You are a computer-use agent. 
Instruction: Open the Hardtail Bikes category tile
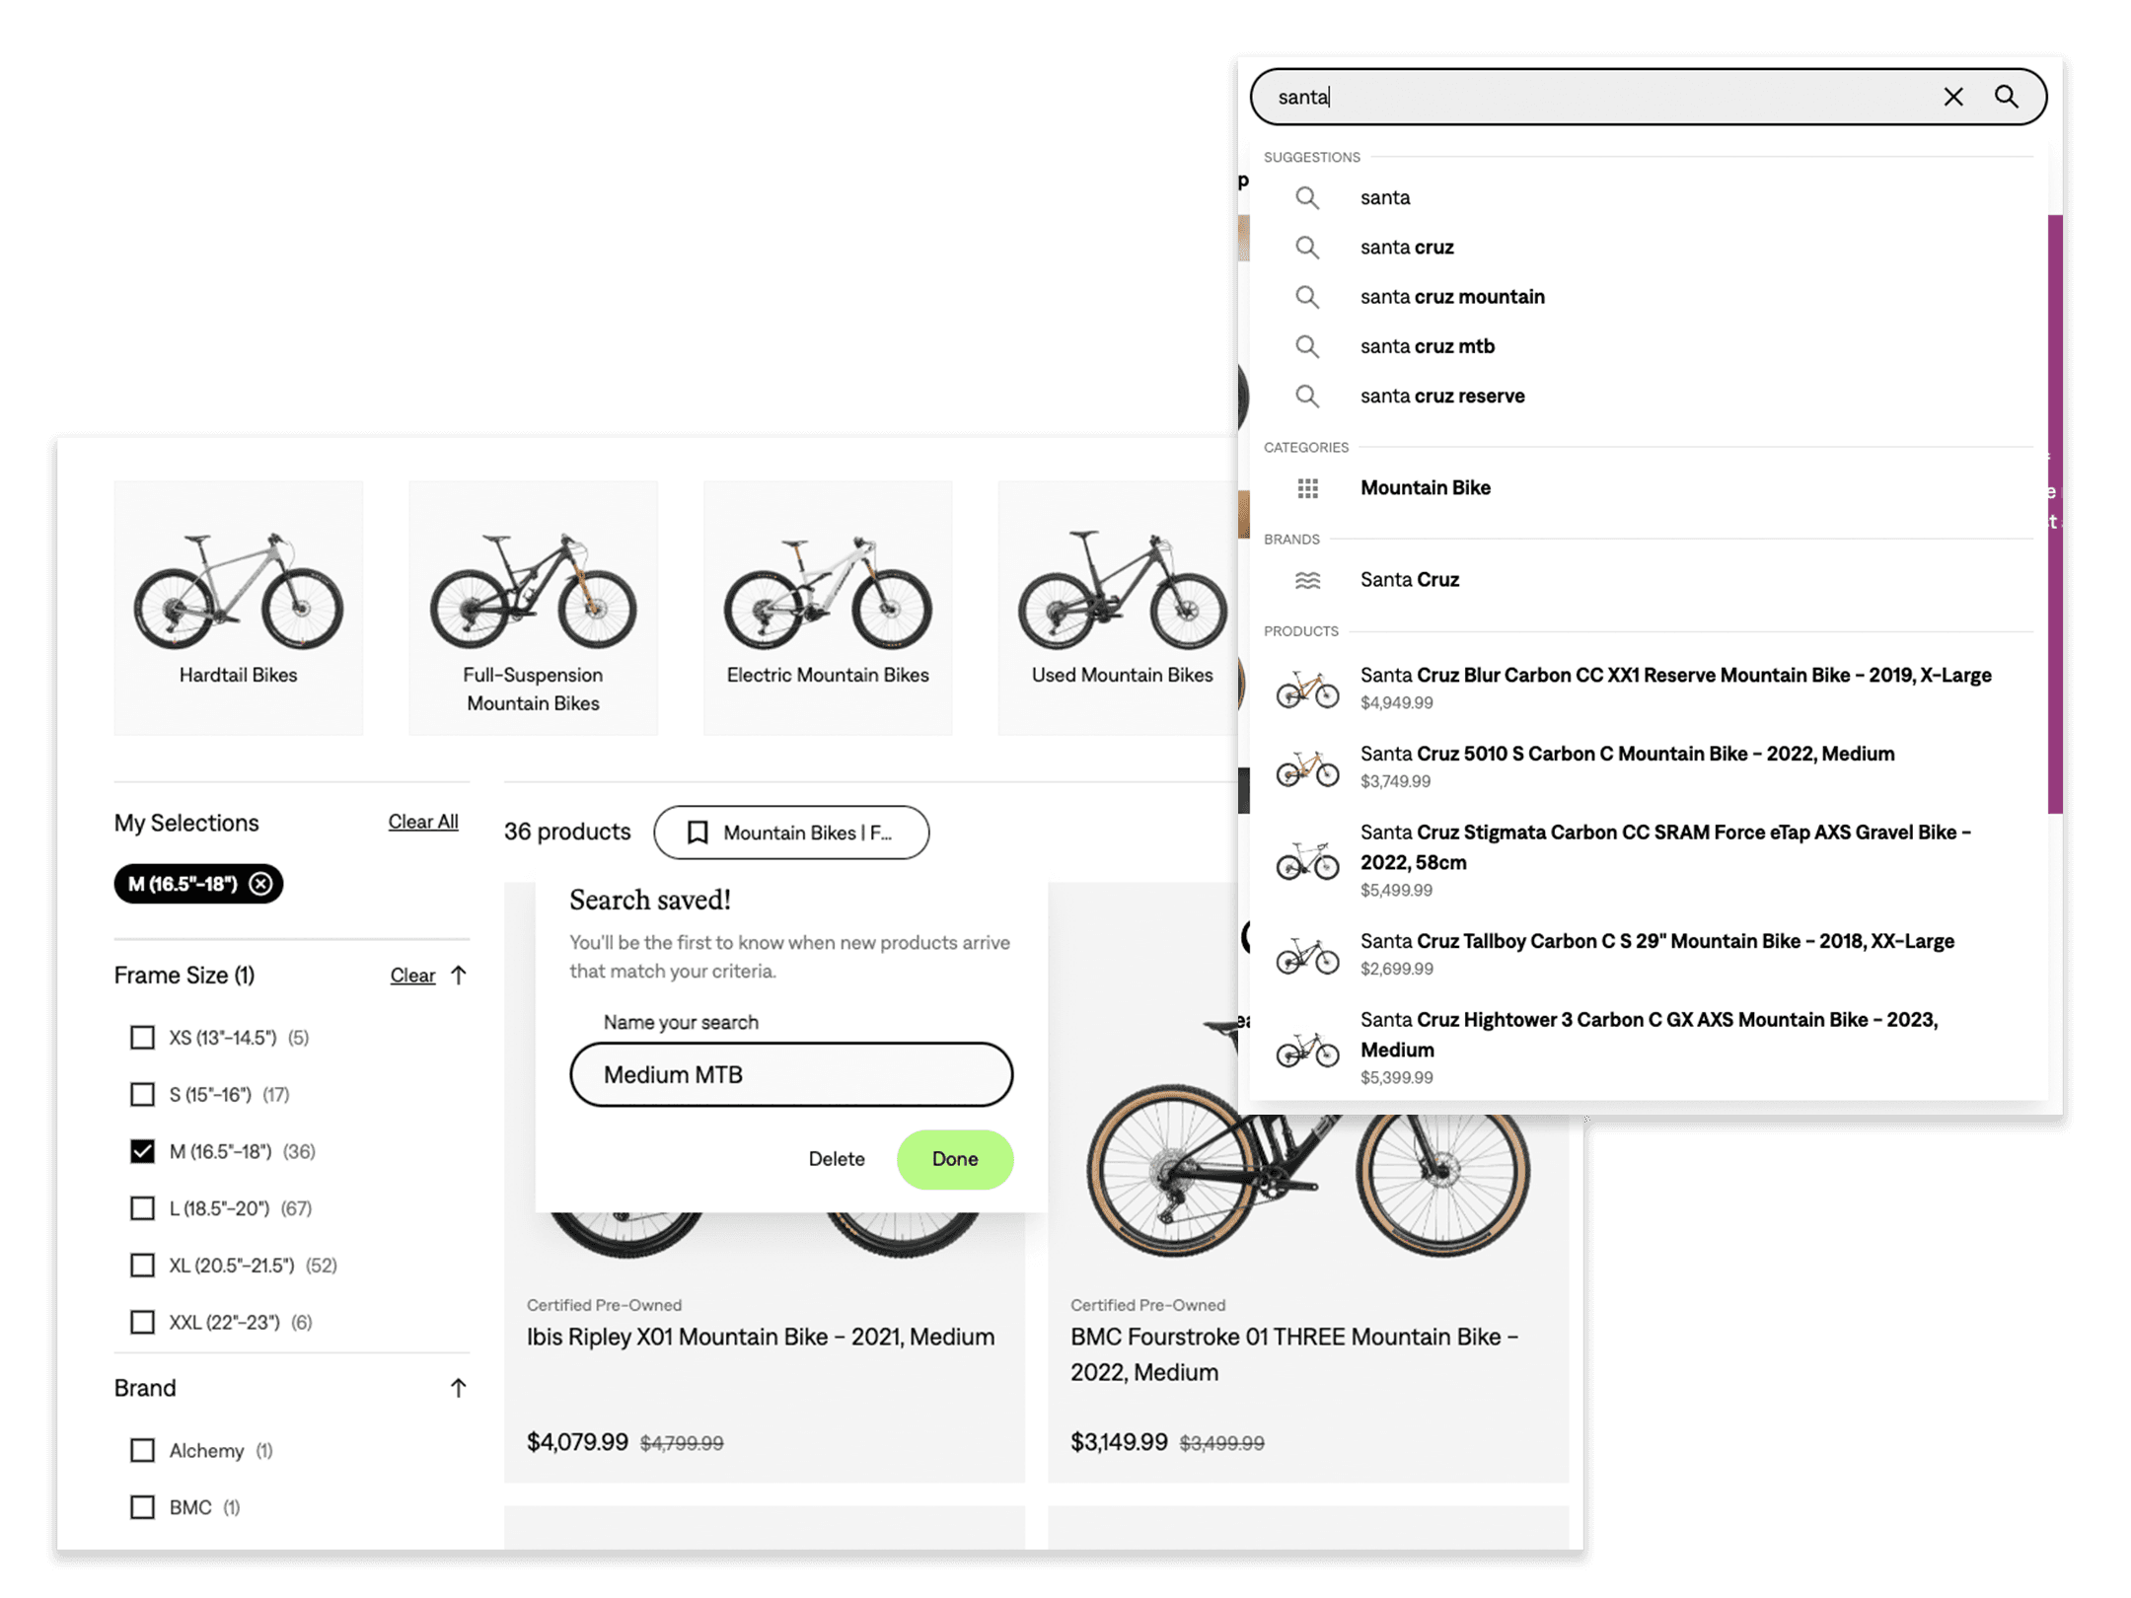pyautogui.click(x=238, y=608)
